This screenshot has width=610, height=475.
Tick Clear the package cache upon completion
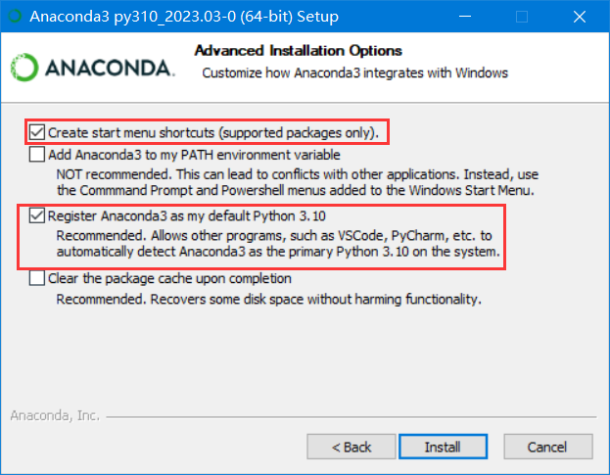[x=37, y=278]
